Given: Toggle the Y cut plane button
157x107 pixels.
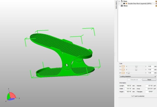Looking at the screenshot, I should [123, 69].
